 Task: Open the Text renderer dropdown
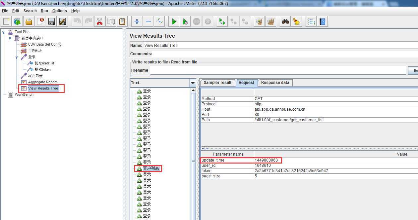click(193, 83)
